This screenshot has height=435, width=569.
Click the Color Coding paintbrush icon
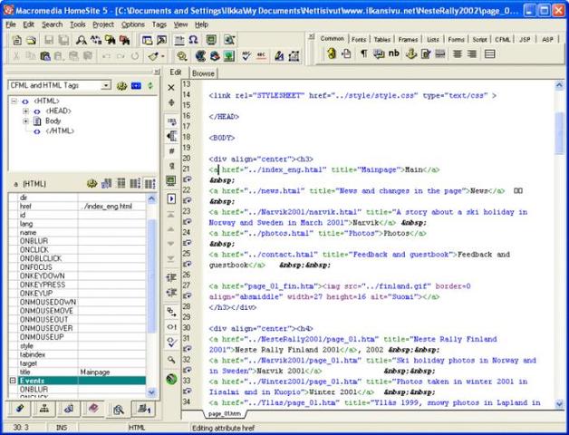tap(153, 56)
